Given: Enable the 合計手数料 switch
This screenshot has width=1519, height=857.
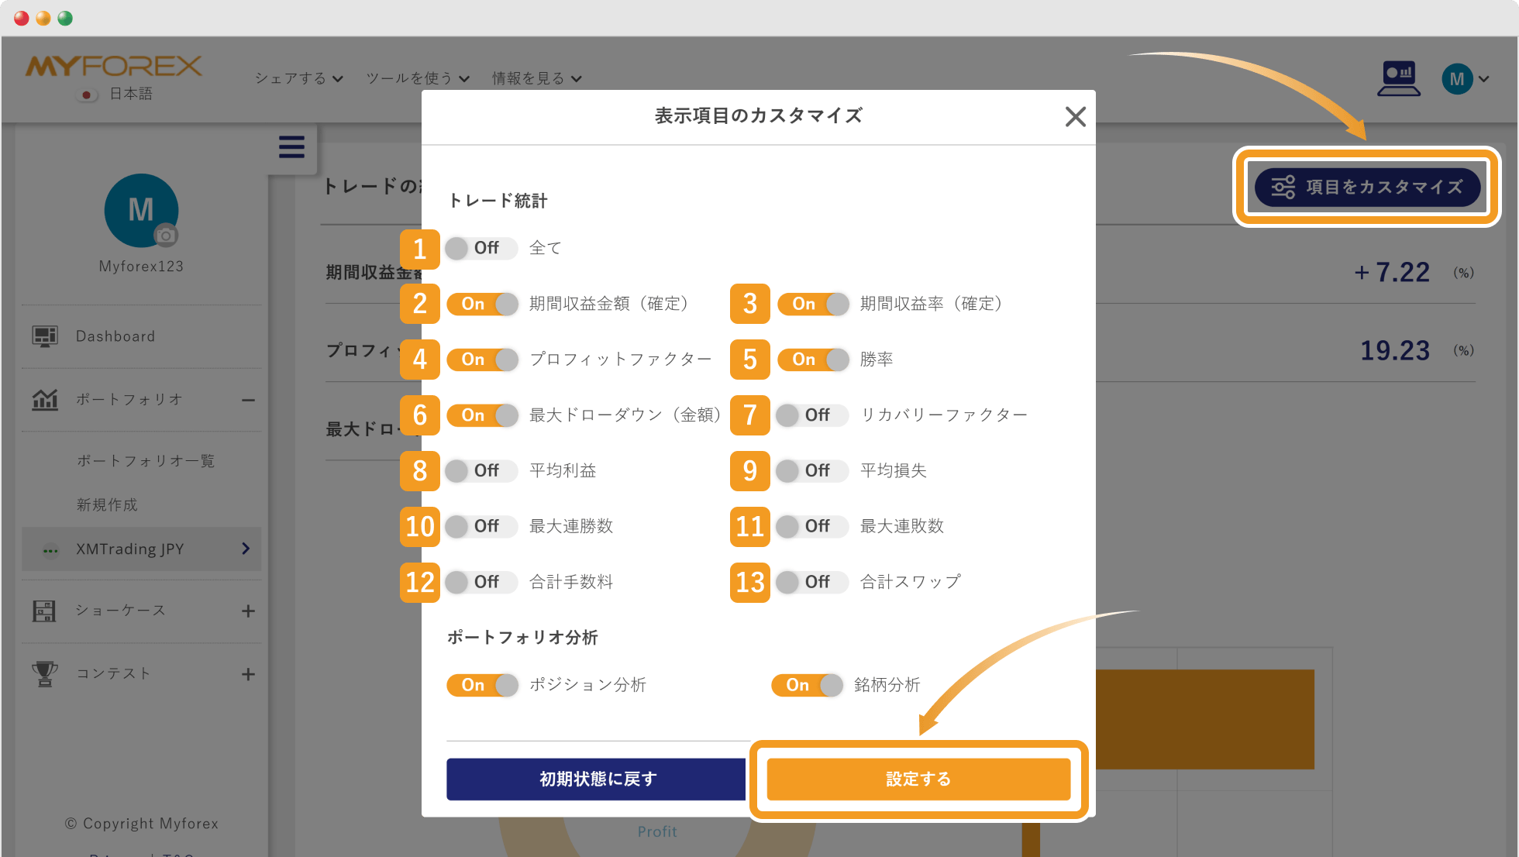Looking at the screenshot, I should [x=481, y=582].
